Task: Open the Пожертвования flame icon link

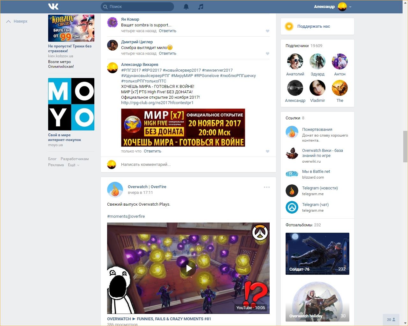Action: pyautogui.click(x=292, y=132)
